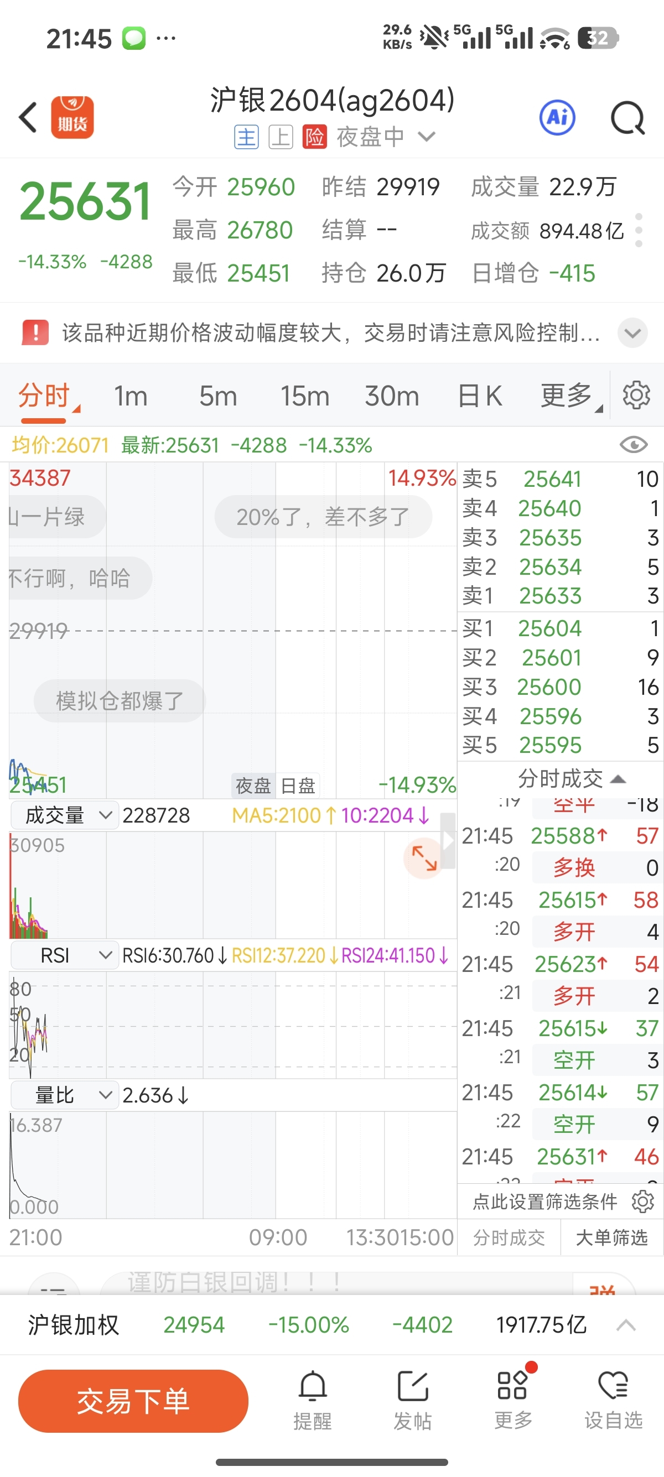The width and height of the screenshot is (664, 1477).
Task: Switch to the 30m chart tab
Action: pos(392,396)
